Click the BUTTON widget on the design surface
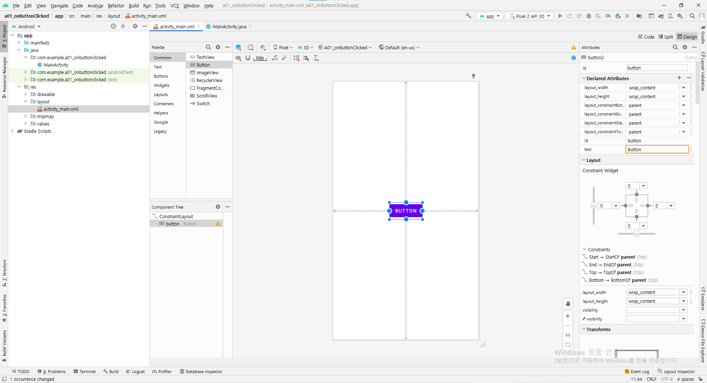The image size is (707, 383). pyautogui.click(x=406, y=211)
